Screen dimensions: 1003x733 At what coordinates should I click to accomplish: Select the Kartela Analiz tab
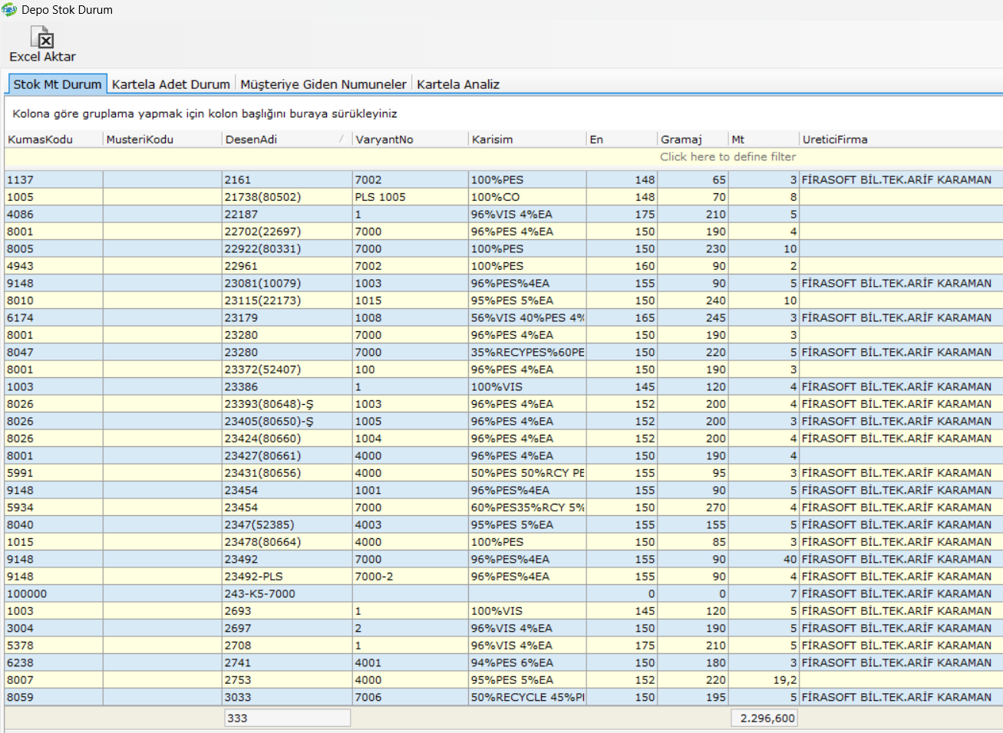pos(458,84)
